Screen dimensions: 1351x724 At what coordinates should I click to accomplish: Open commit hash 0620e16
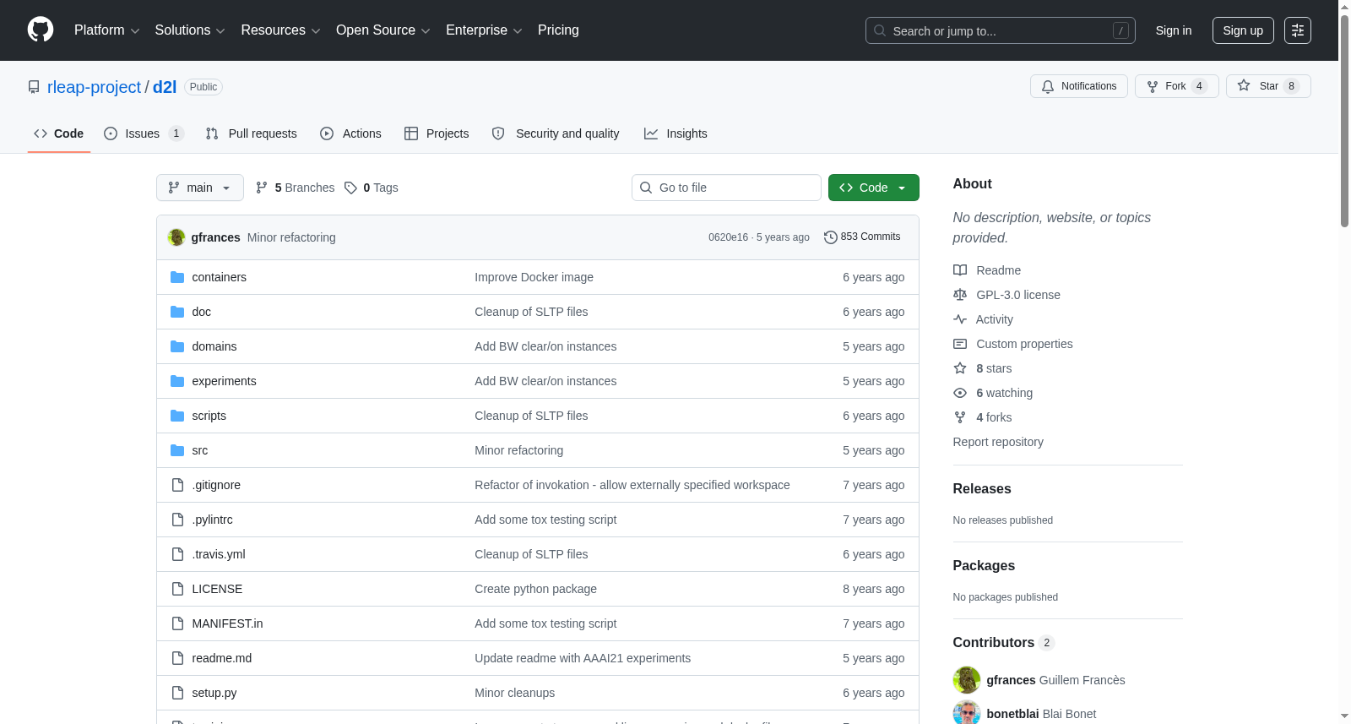point(728,237)
